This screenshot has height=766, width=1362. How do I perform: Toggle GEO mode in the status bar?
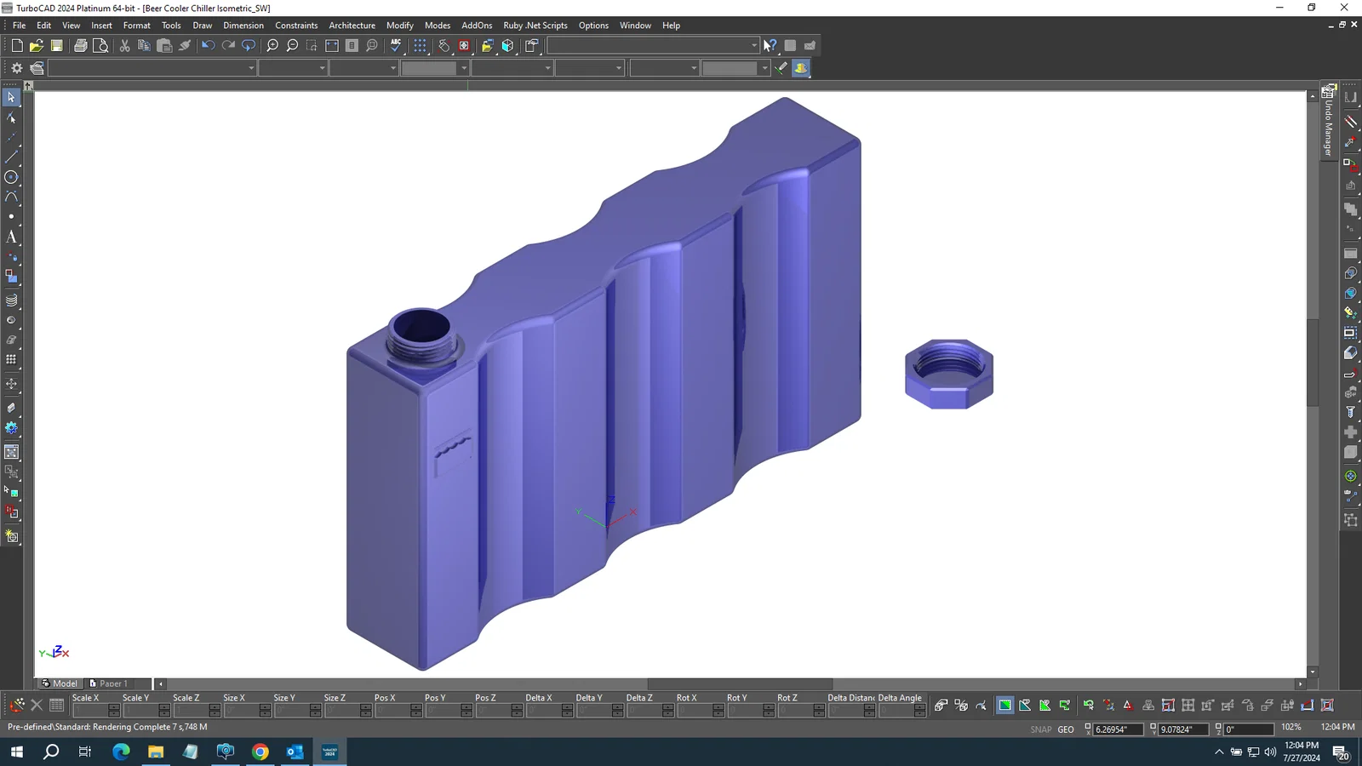[x=1066, y=729]
